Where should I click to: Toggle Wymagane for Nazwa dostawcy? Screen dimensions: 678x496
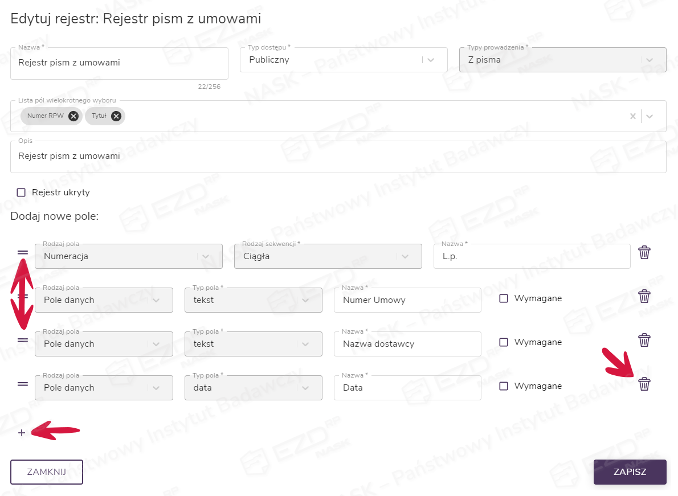pyautogui.click(x=504, y=342)
